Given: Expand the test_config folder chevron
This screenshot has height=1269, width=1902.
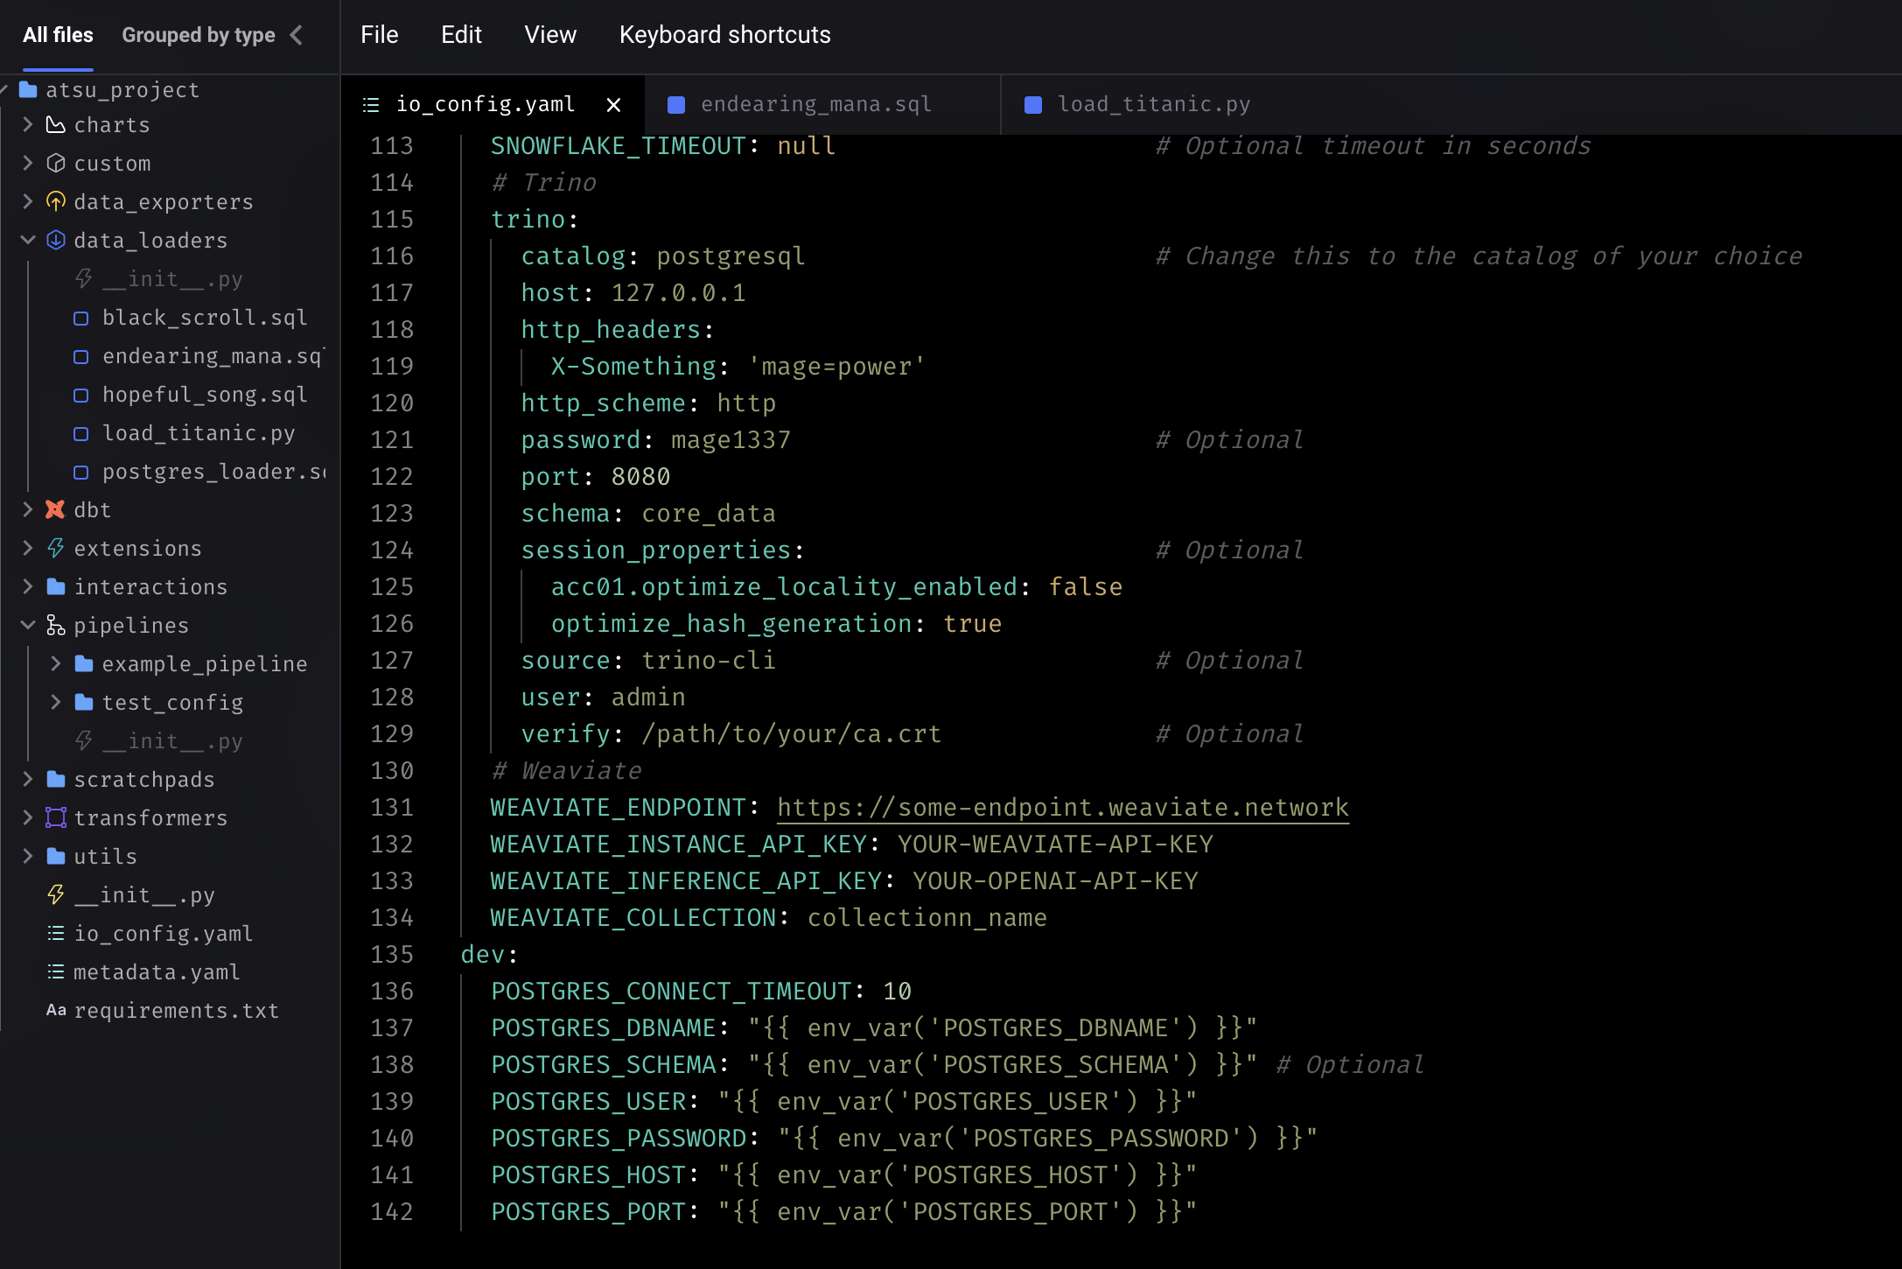Looking at the screenshot, I should pos(56,703).
